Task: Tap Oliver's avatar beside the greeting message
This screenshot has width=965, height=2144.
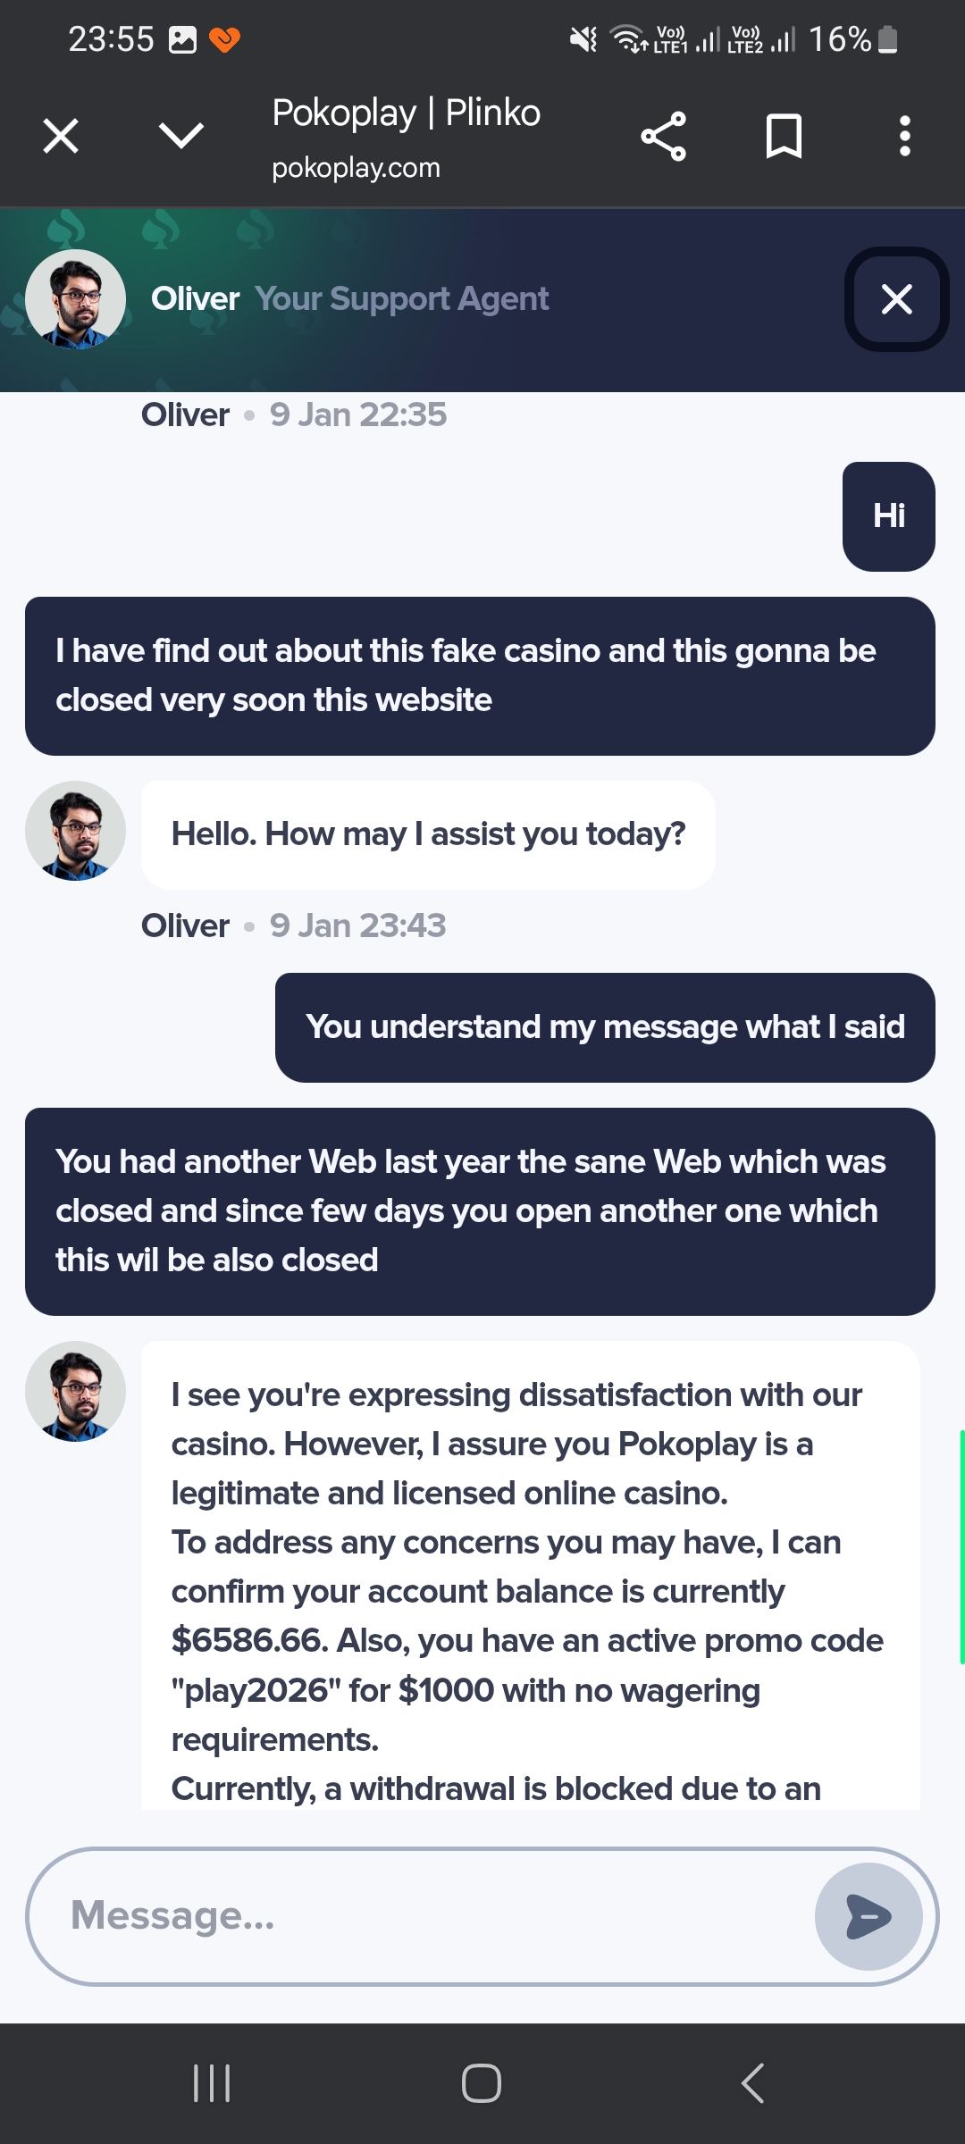Action: [x=75, y=831]
